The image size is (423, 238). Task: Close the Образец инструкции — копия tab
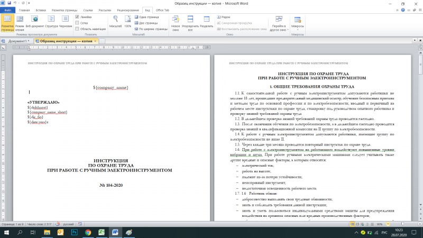point(95,41)
